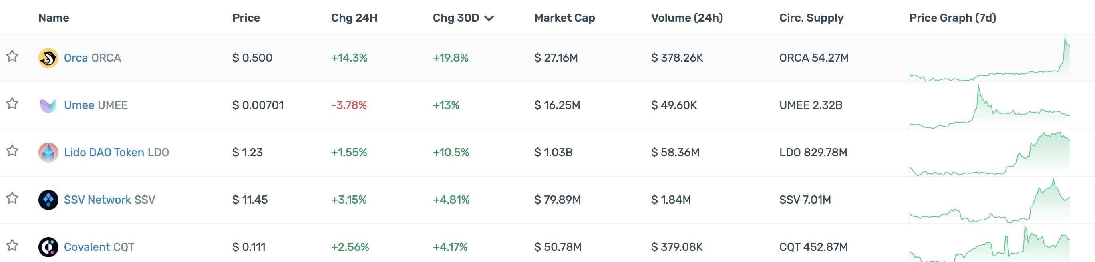Open Orca's 7-day price graph
The height and width of the screenshot is (262, 1095).
(989, 60)
